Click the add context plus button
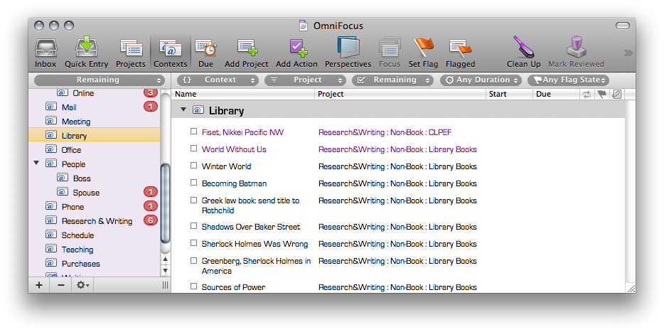This screenshot has width=664, height=332. 39,285
